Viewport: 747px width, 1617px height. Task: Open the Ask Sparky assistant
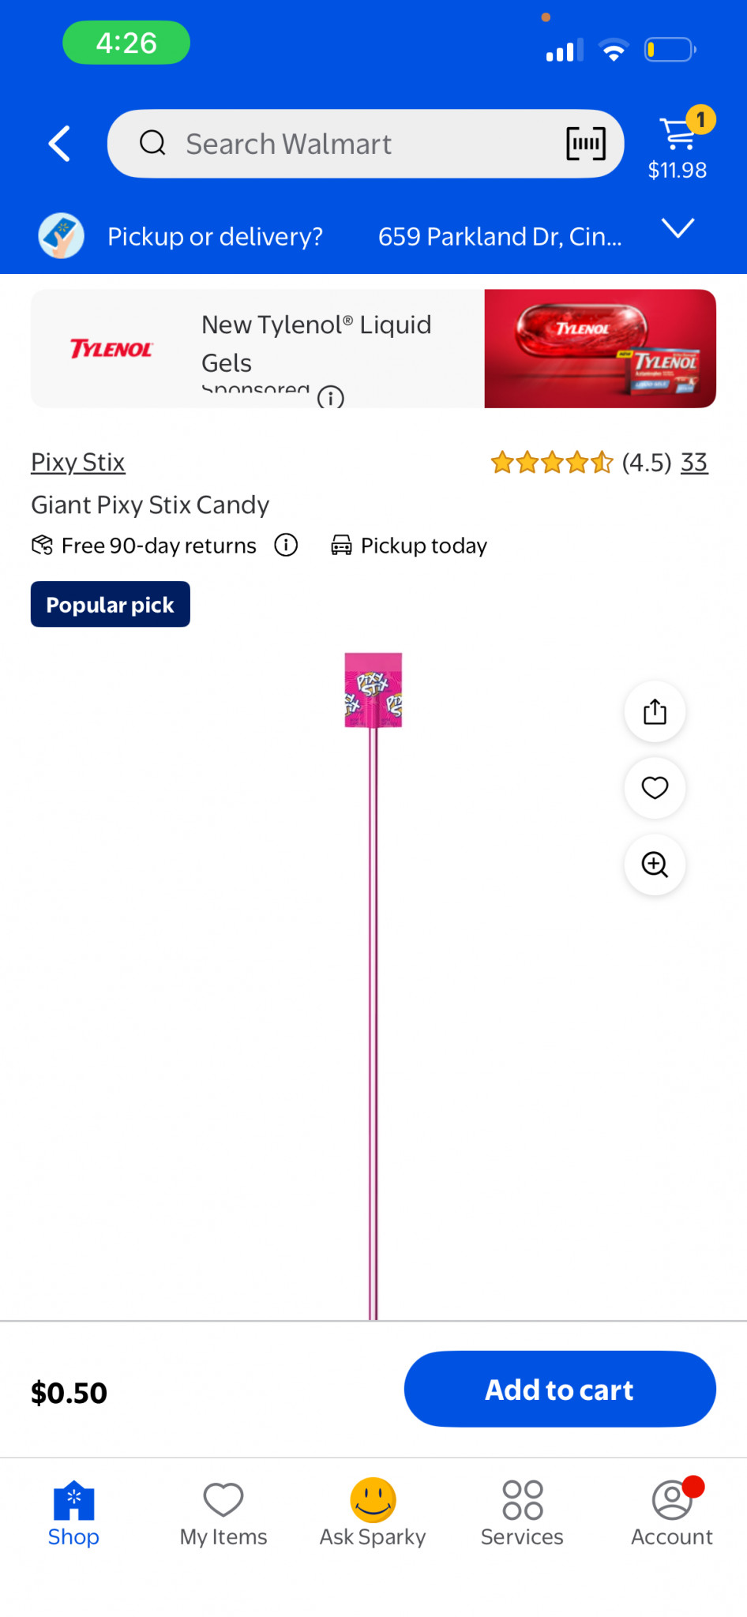coord(373,1513)
